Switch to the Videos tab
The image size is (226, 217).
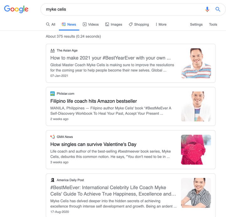[91, 24]
